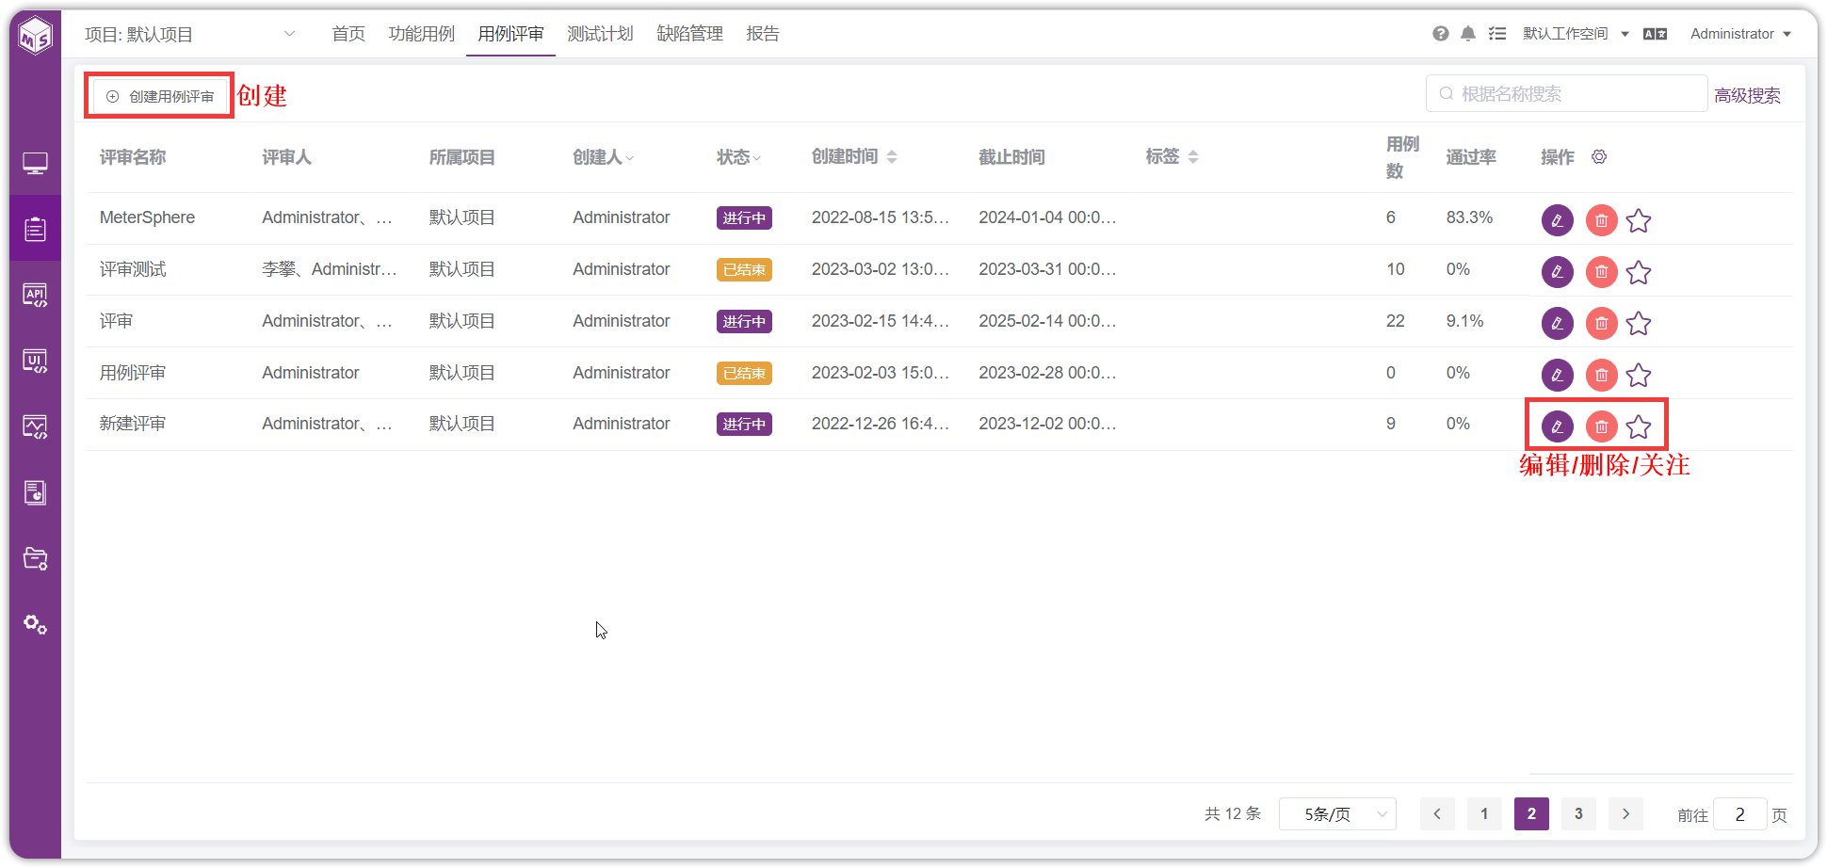
Task: Switch to the 功能用例 tab
Action: [x=421, y=34]
